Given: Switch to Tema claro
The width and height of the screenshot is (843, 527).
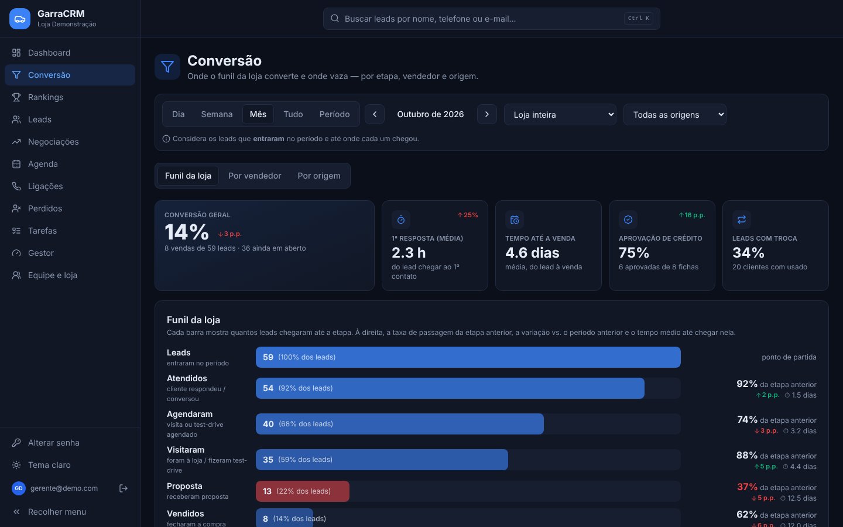Looking at the screenshot, I should coord(70,465).
